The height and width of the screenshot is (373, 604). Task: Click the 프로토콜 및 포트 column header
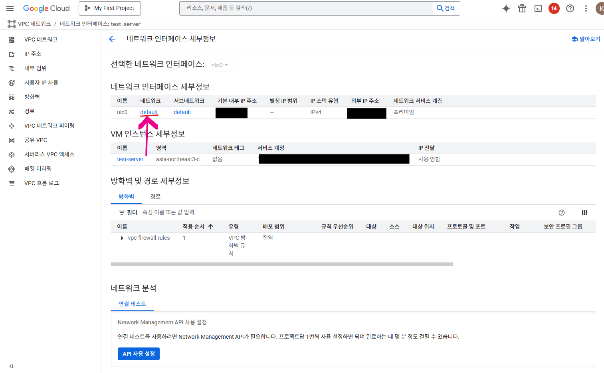click(x=466, y=227)
